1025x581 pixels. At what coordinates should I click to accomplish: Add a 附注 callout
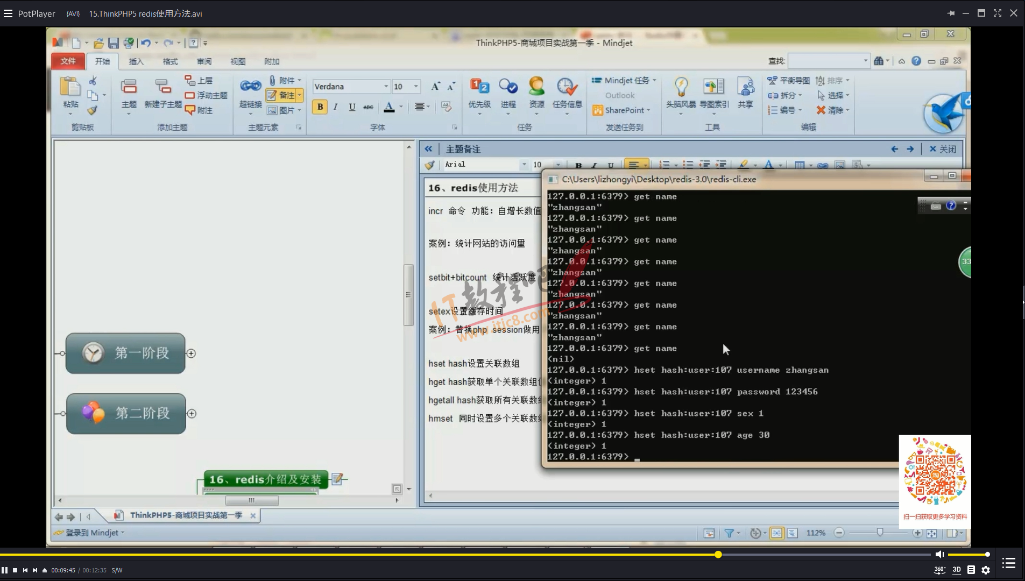pyautogui.click(x=199, y=110)
